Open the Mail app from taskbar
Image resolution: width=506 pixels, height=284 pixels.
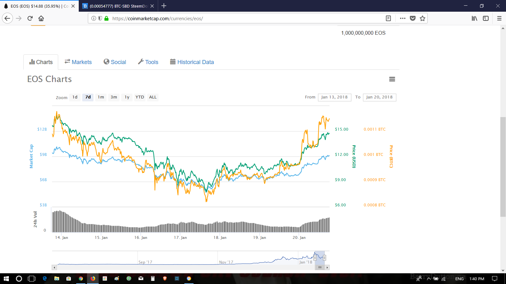tap(141, 279)
